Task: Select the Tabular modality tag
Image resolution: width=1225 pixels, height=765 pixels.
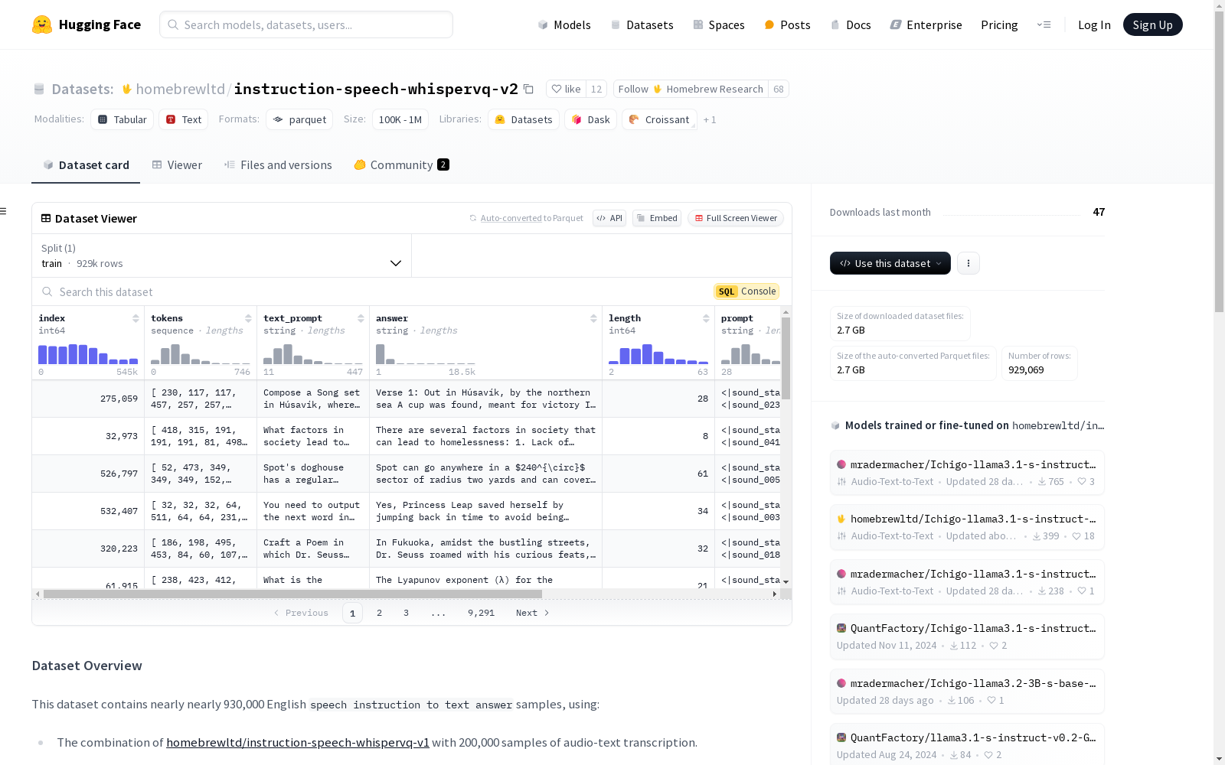Action: tap(122, 119)
